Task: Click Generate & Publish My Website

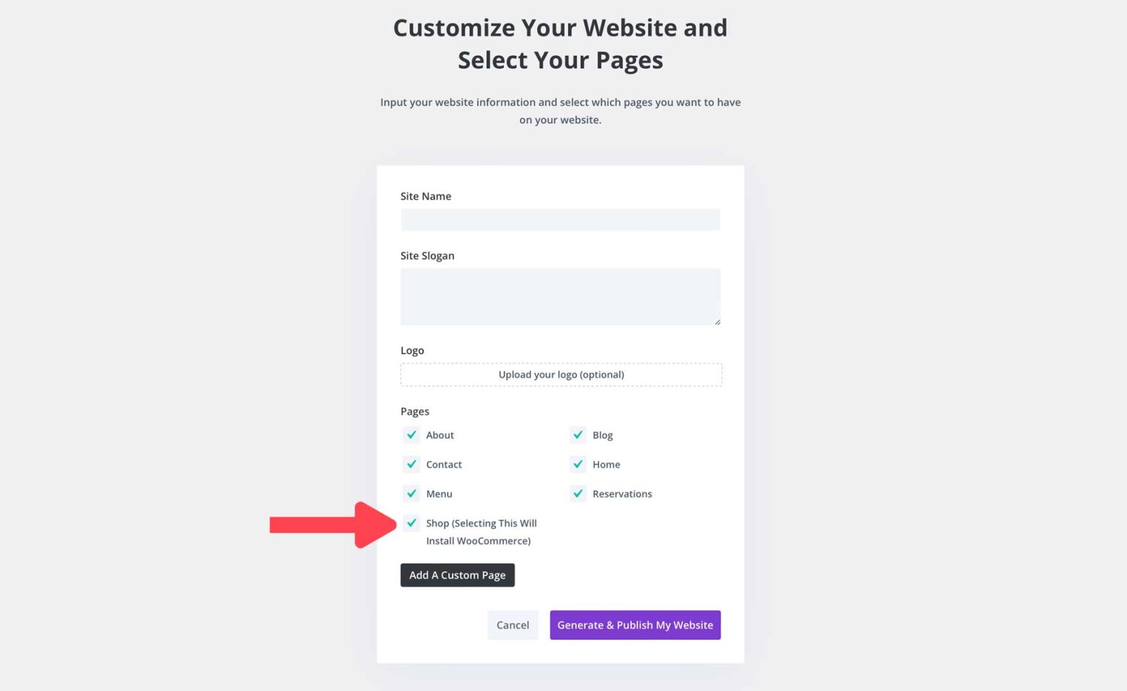Action: click(x=635, y=624)
